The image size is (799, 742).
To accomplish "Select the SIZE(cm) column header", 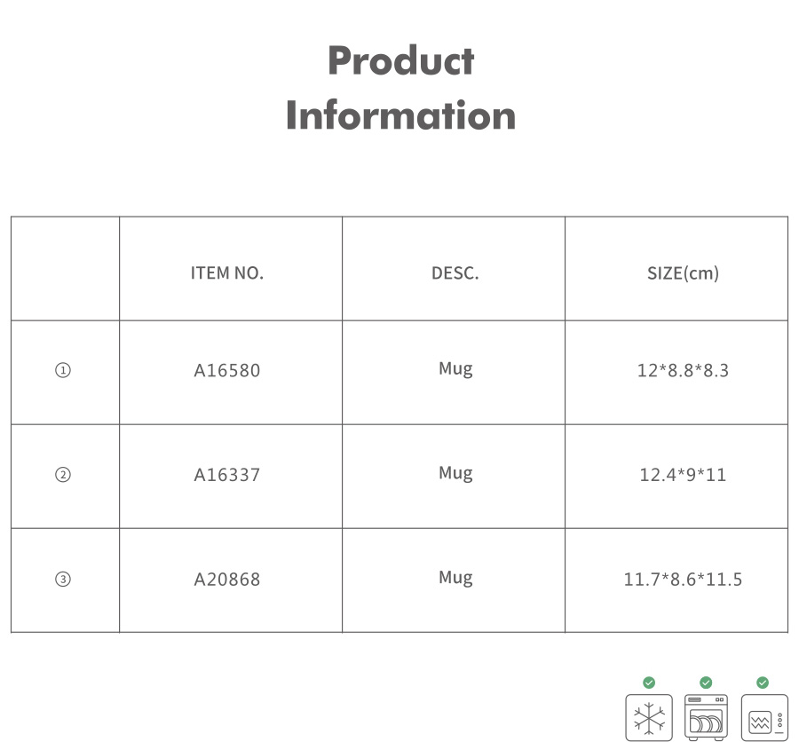I will coord(683,273).
